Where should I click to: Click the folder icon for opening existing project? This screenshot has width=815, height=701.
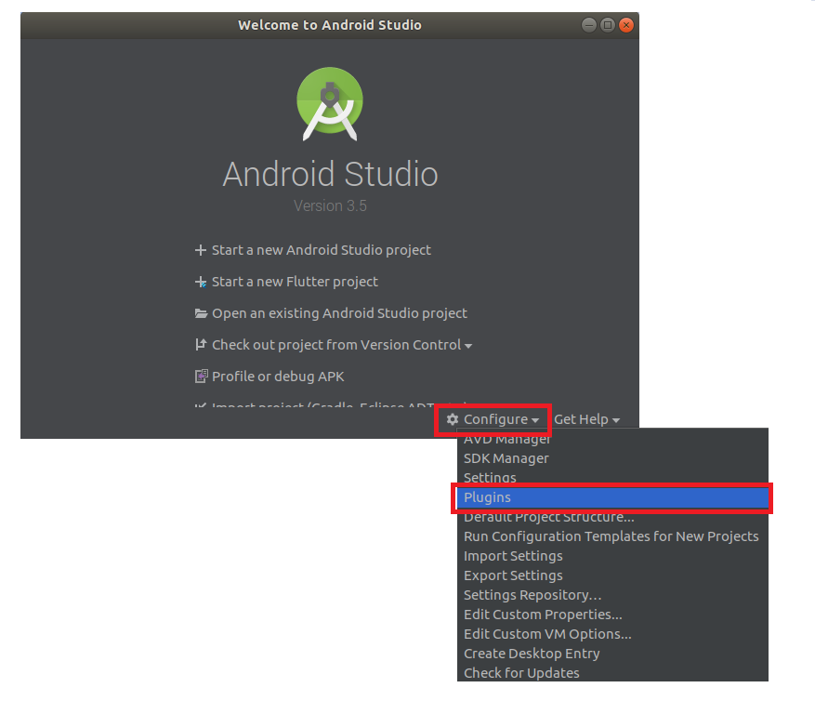pyautogui.click(x=200, y=312)
